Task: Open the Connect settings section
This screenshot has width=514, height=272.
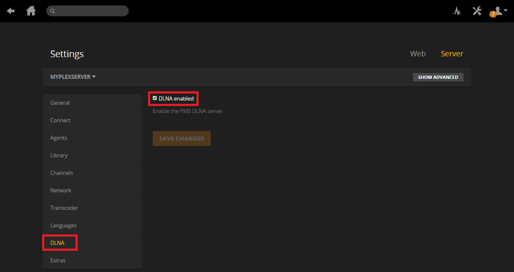Action: (60, 120)
